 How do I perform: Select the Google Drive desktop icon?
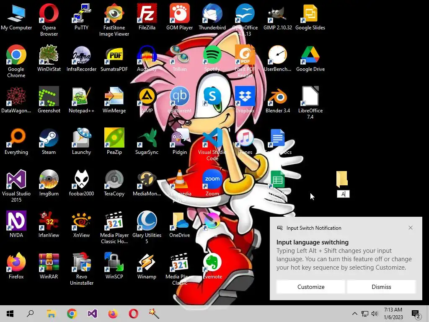(310, 55)
